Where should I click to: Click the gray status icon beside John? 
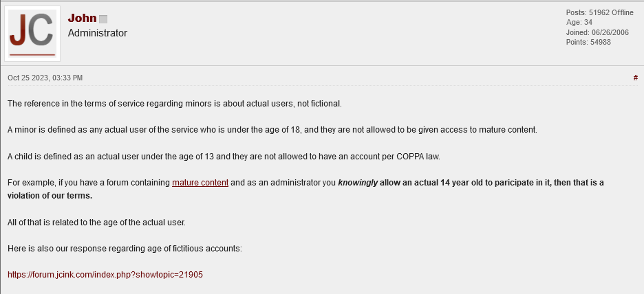click(x=103, y=19)
